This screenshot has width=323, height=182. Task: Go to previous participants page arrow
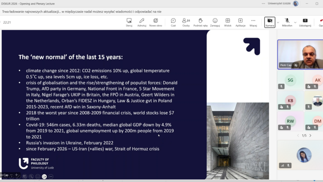pos(298,135)
